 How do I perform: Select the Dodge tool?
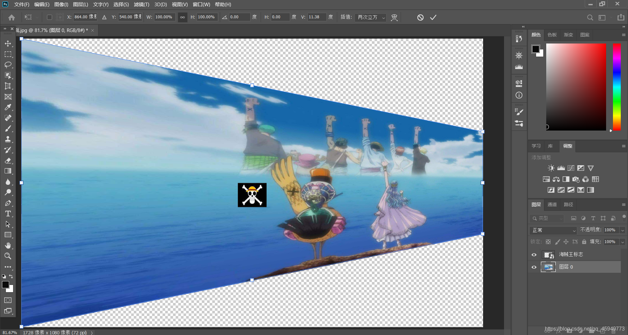[8, 192]
